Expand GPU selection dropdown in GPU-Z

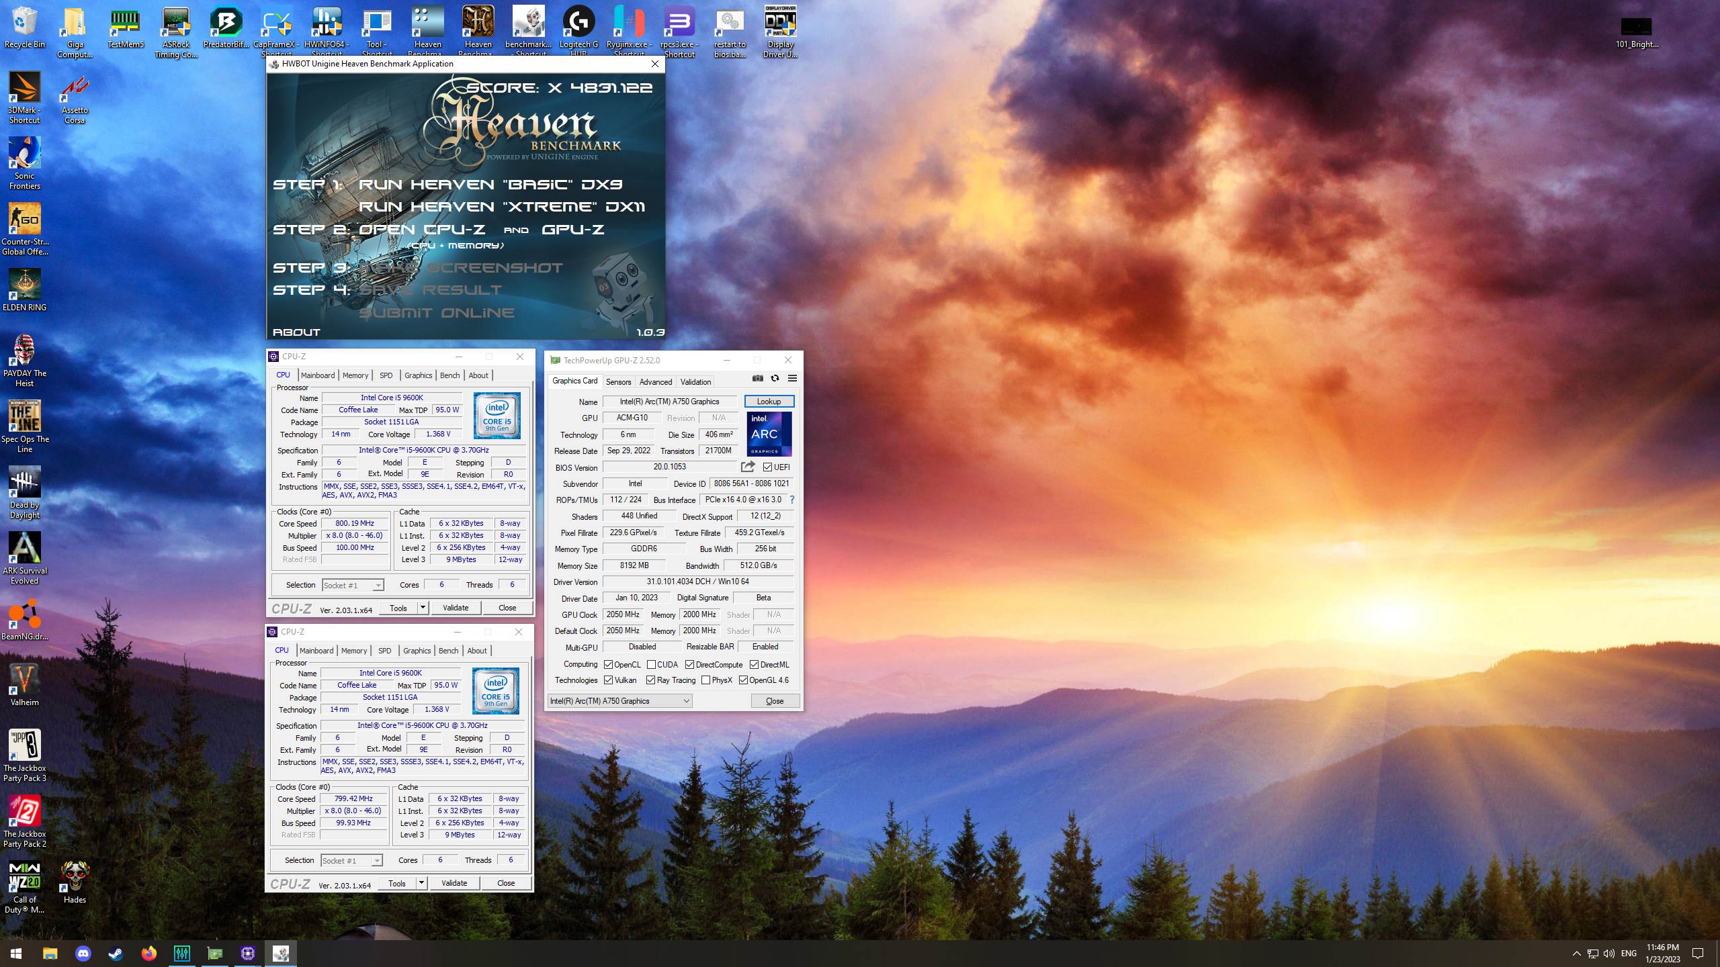coord(619,701)
